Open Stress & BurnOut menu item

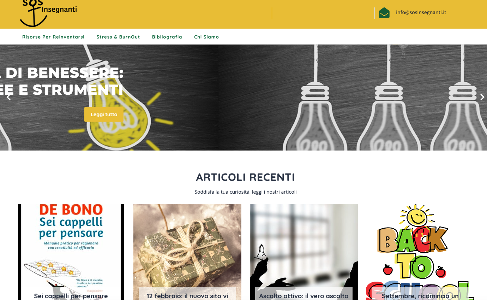118,37
